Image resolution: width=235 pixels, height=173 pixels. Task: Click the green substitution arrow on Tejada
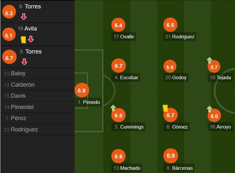[209, 60]
